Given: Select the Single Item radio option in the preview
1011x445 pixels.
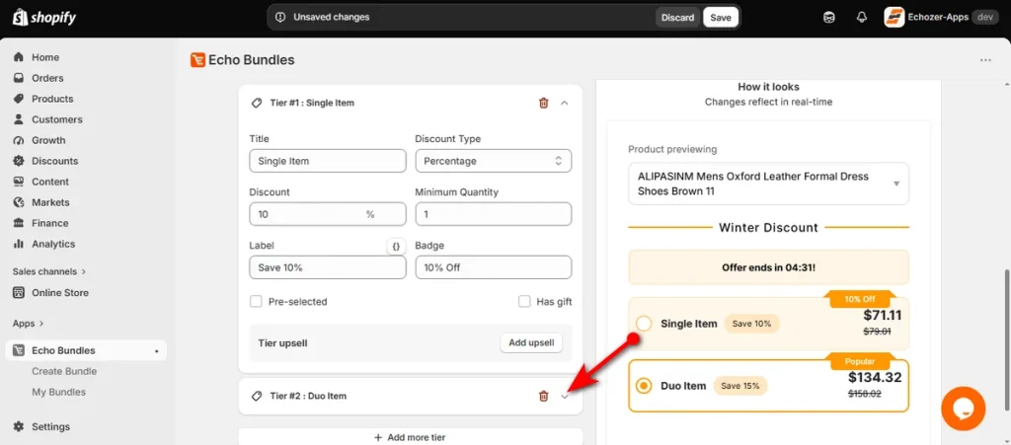Looking at the screenshot, I should (644, 324).
